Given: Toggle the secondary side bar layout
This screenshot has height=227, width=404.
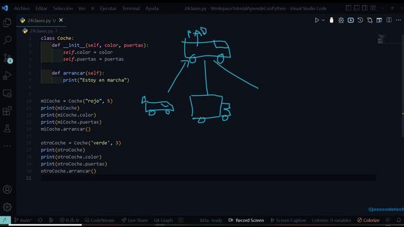Looking at the screenshot, I should (365, 8).
